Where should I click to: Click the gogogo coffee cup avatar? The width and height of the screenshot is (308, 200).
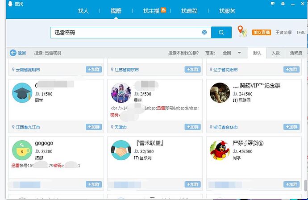pyautogui.click(x=21, y=150)
